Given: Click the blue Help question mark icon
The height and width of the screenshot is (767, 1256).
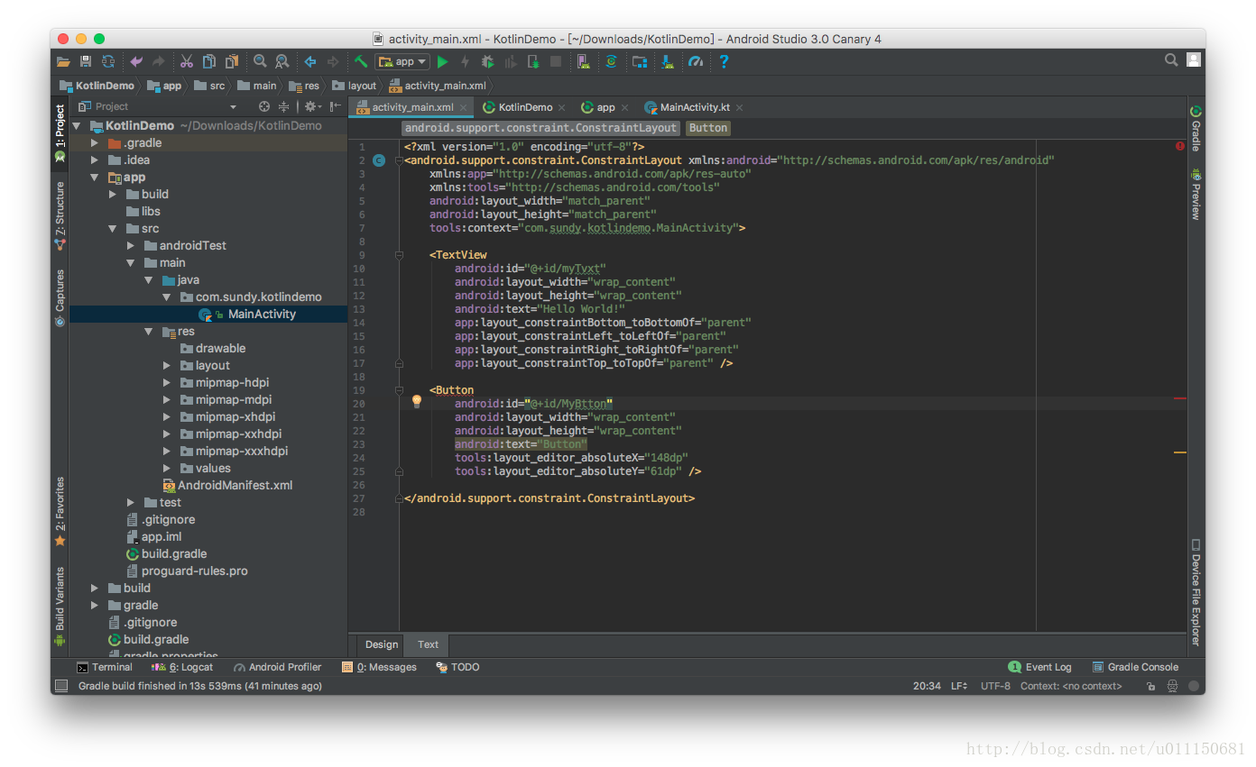Looking at the screenshot, I should point(724,61).
